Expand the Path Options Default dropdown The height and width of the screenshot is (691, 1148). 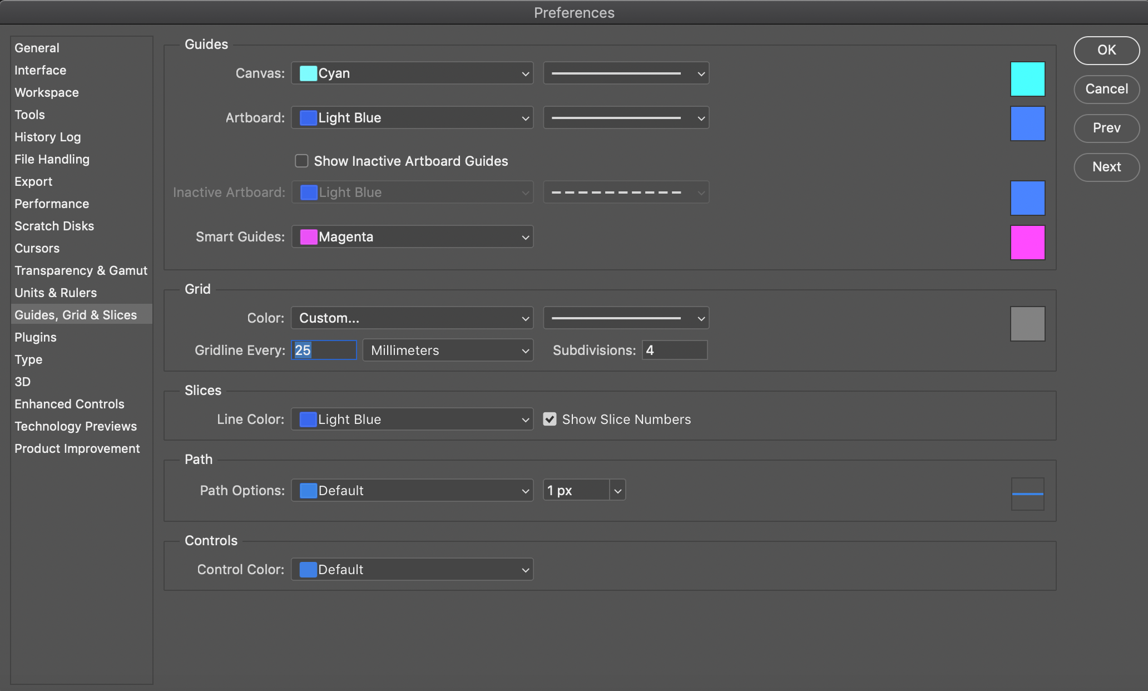point(412,491)
